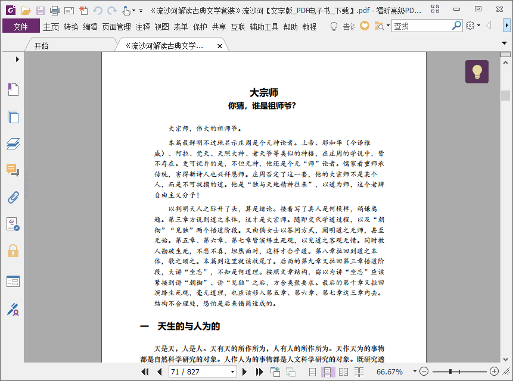Open the 转换 ribbon tab
This screenshot has height=381, width=513.
pyautogui.click(x=71, y=26)
